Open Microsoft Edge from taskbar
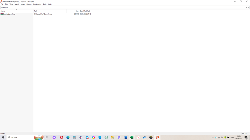Screen dimensions: 250x140 pos(68,138)
